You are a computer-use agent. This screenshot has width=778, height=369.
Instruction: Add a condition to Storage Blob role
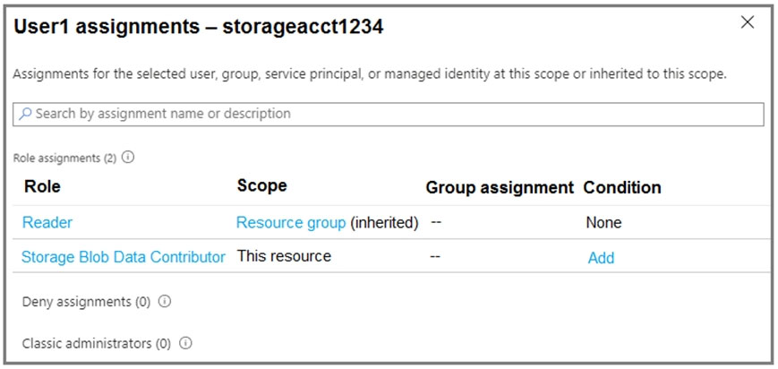click(x=601, y=258)
